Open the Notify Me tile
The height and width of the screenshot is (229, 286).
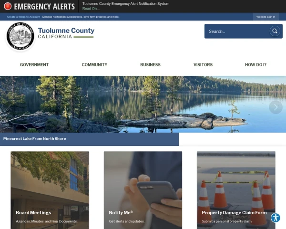tap(143, 190)
